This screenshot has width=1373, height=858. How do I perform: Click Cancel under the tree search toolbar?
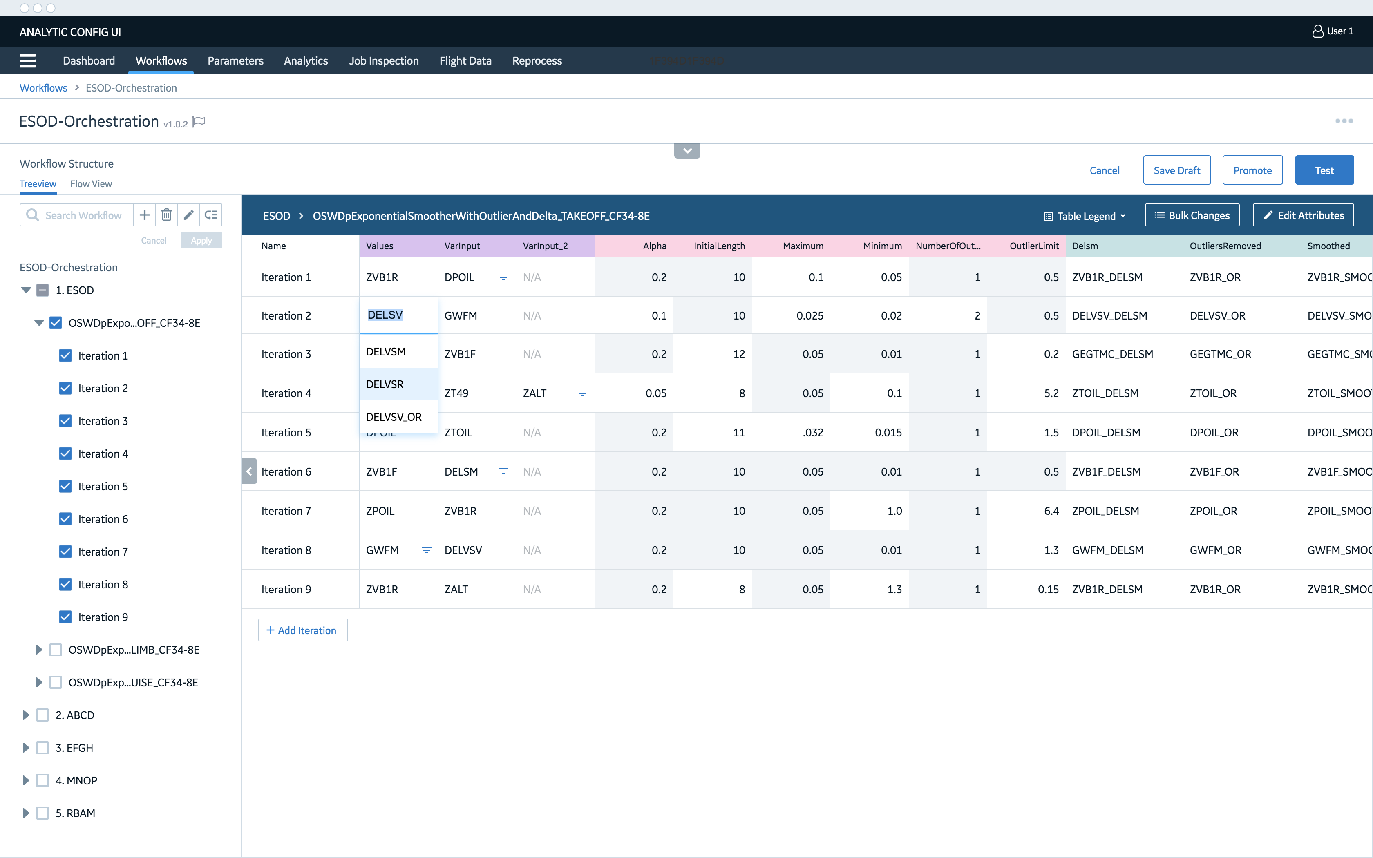click(154, 241)
